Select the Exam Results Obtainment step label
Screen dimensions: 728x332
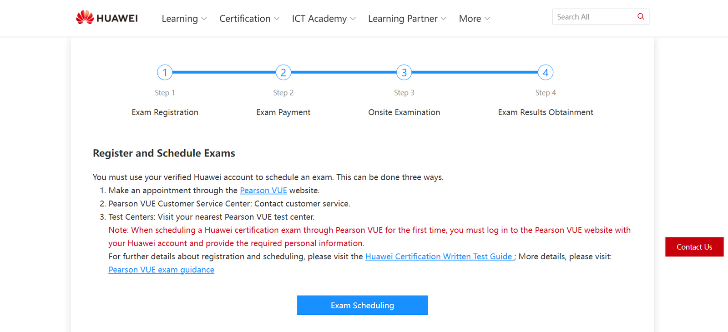point(546,112)
